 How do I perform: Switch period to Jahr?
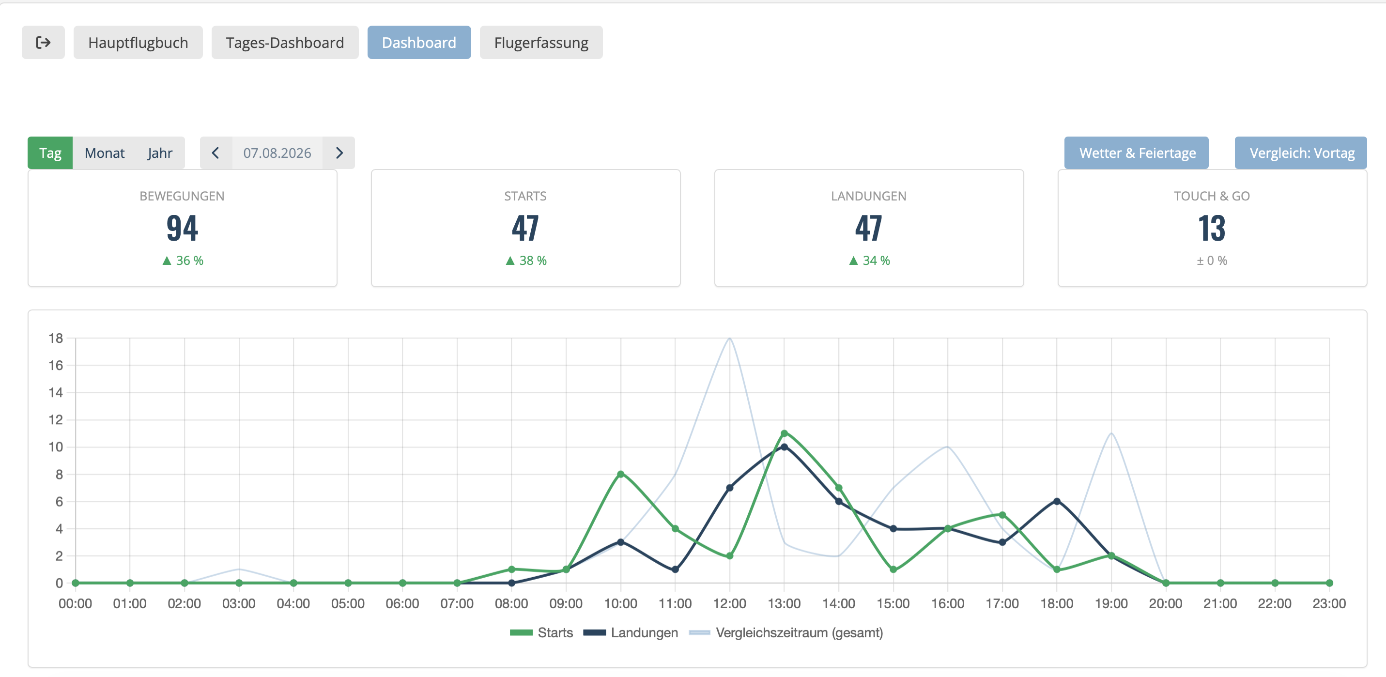160,153
